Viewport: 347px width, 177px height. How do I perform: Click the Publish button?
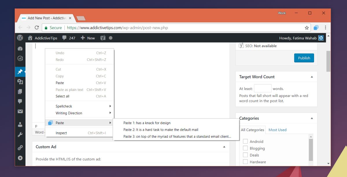(304, 58)
